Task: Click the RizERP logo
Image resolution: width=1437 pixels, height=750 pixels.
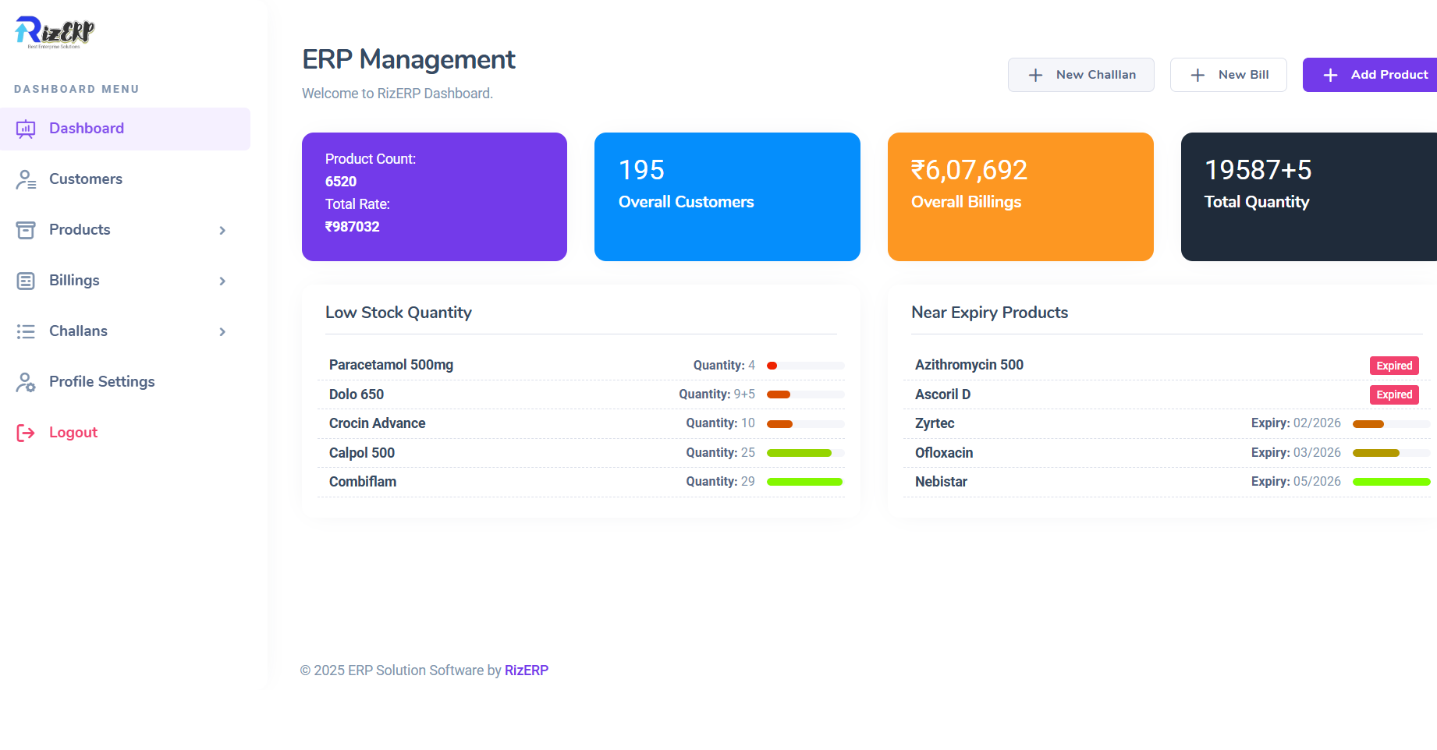Action: [x=55, y=32]
